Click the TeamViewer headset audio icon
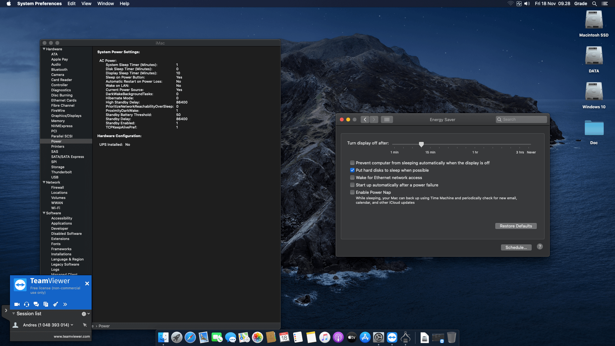 pyautogui.click(x=27, y=304)
